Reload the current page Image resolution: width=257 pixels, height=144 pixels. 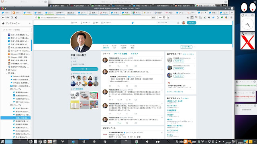(12, 18)
